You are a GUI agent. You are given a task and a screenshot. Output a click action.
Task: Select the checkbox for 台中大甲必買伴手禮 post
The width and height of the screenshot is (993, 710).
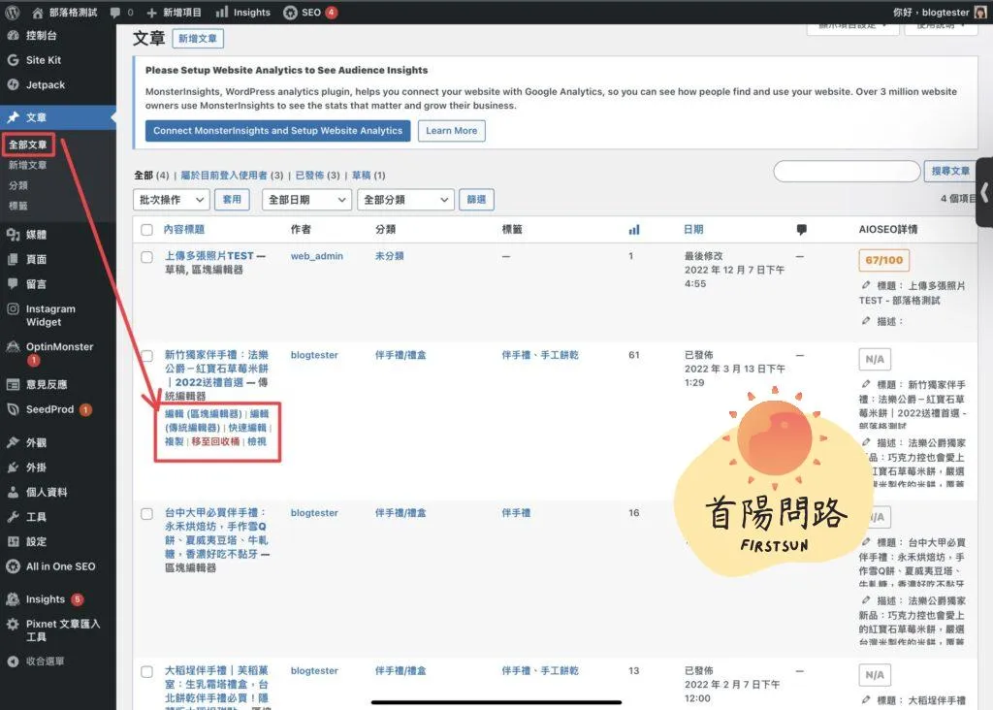(x=147, y=514)
